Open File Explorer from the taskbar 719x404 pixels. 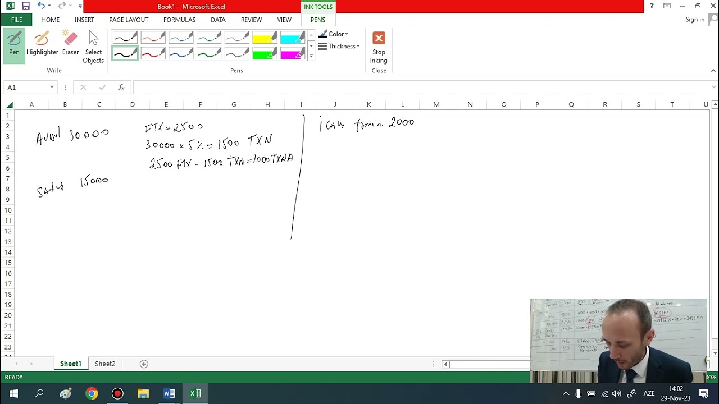[143, 393]
